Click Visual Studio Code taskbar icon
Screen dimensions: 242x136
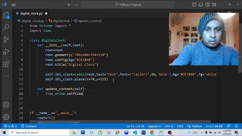click(135, 133)
